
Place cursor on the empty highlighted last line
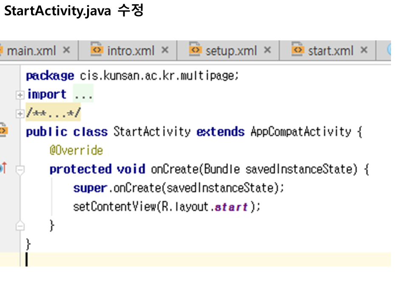point(170,259)
